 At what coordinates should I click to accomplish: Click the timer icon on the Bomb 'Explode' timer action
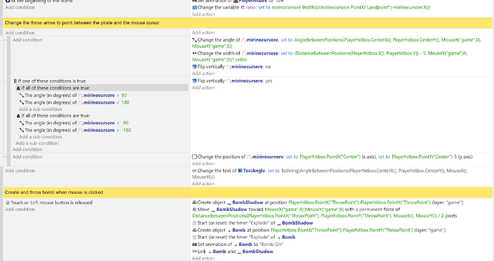(195, 237)
